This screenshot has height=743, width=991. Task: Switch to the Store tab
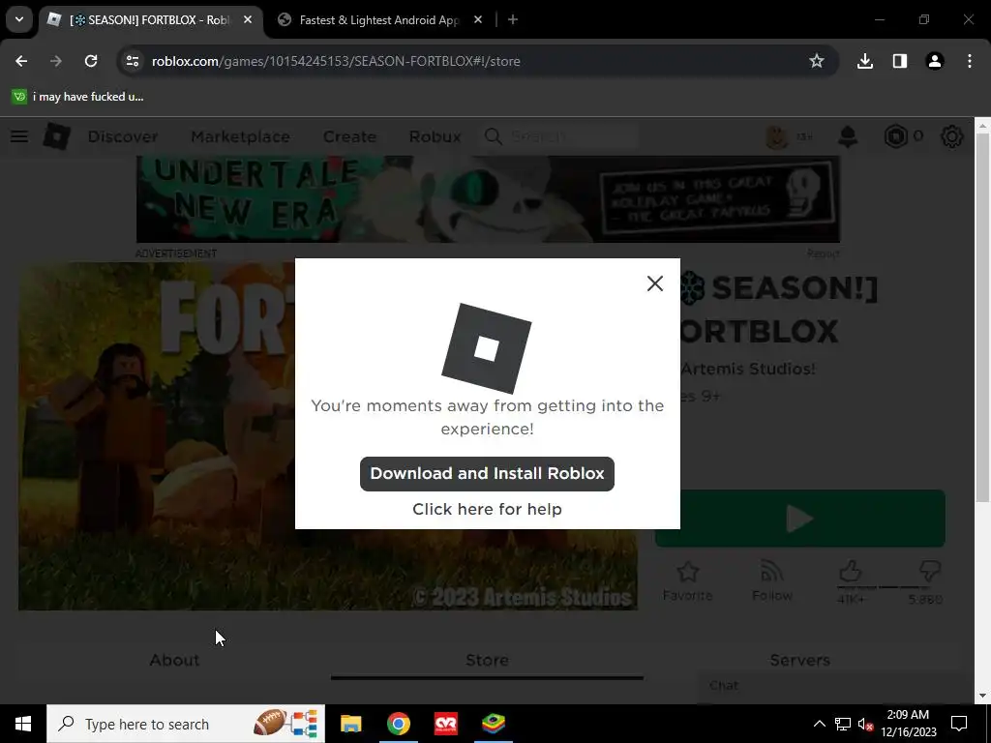click(487, 660)
